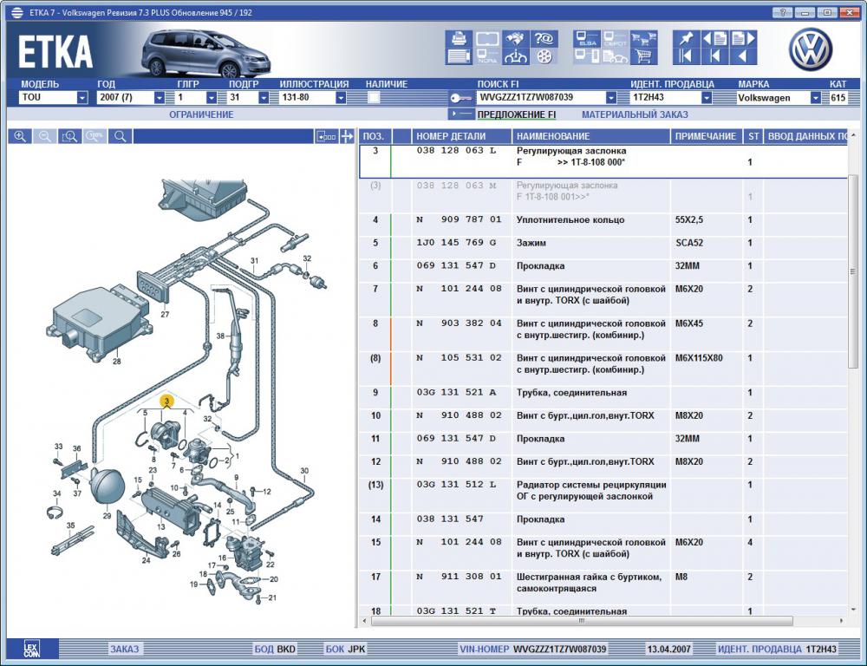Click the VIN search input field
Image resolution: width=867 pixels, height=666 pixels.
click(x=541, y=98)
